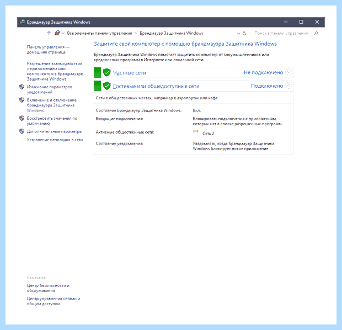Click the Гостевые или общедоступные сети heading

156,86
